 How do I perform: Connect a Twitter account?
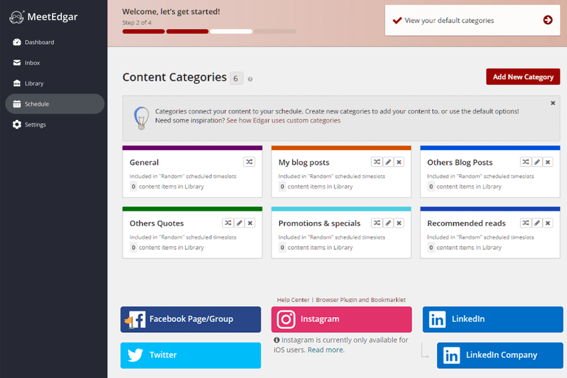point(191,355)
